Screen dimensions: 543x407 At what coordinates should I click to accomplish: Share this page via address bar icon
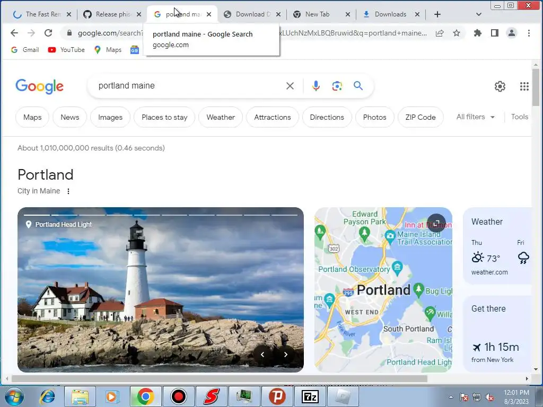pyautogui.click(x=440, y=33)
